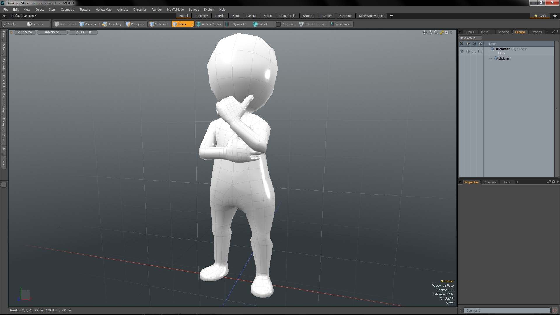This screenshot has width=560, height=315.
Task: Click the viewport axis orientation cube
Action: 25,295
